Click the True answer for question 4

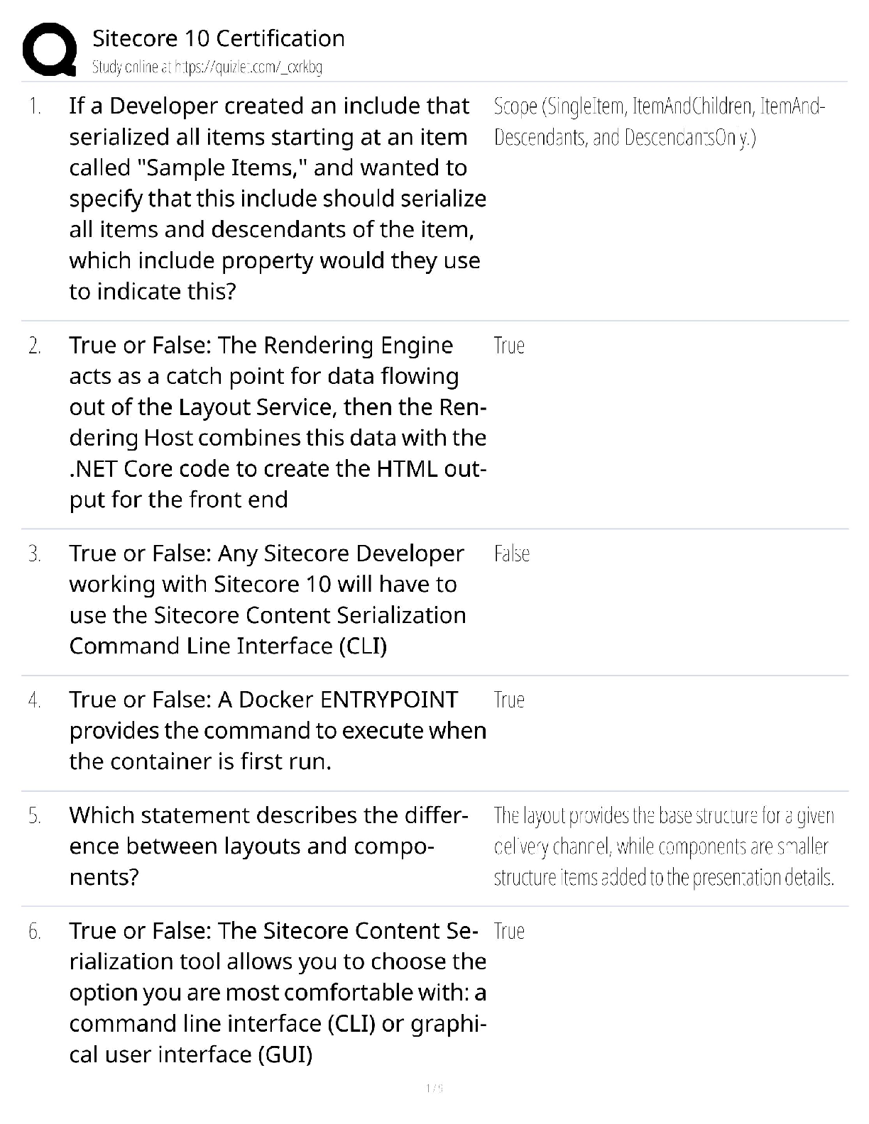pos(509,700)
